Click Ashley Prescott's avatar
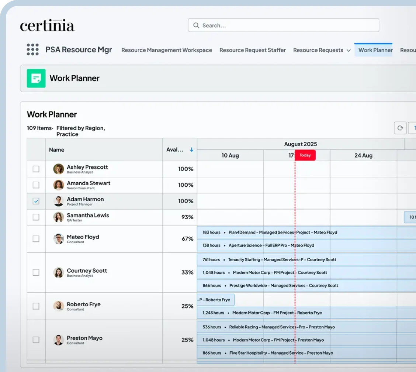Viewport: 416px width, 372px height. coord(59,169)
